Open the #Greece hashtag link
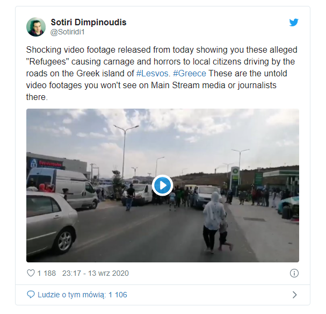The height and width of the screenshot is (314, 326). (x=190, y=74)
